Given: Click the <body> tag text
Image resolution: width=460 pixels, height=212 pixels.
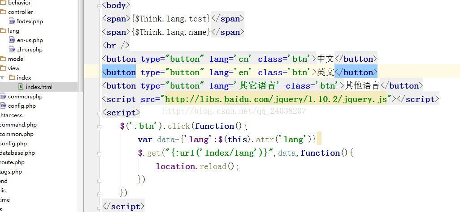Looking at the screenshot, I should click(116, 5).
